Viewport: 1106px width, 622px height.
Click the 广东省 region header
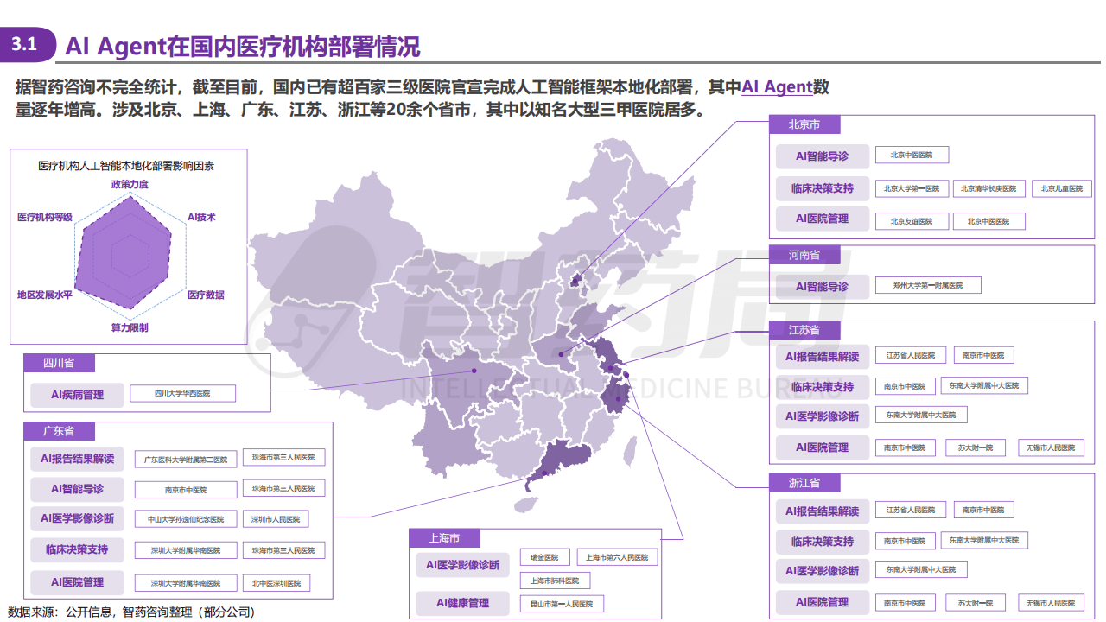pyautogui.click(x=59, y=431)
